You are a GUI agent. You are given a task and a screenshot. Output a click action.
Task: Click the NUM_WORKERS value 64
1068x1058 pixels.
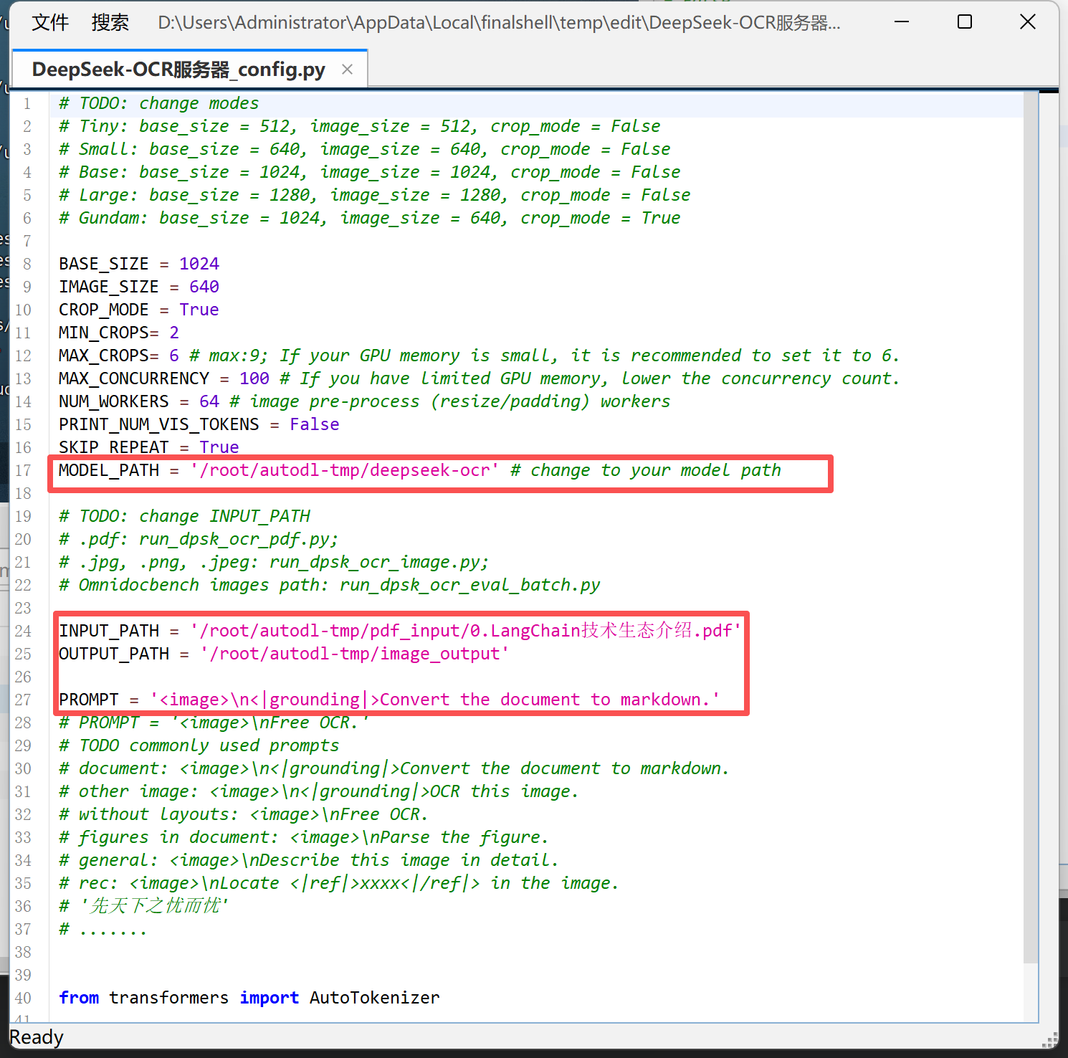point(209,401)
